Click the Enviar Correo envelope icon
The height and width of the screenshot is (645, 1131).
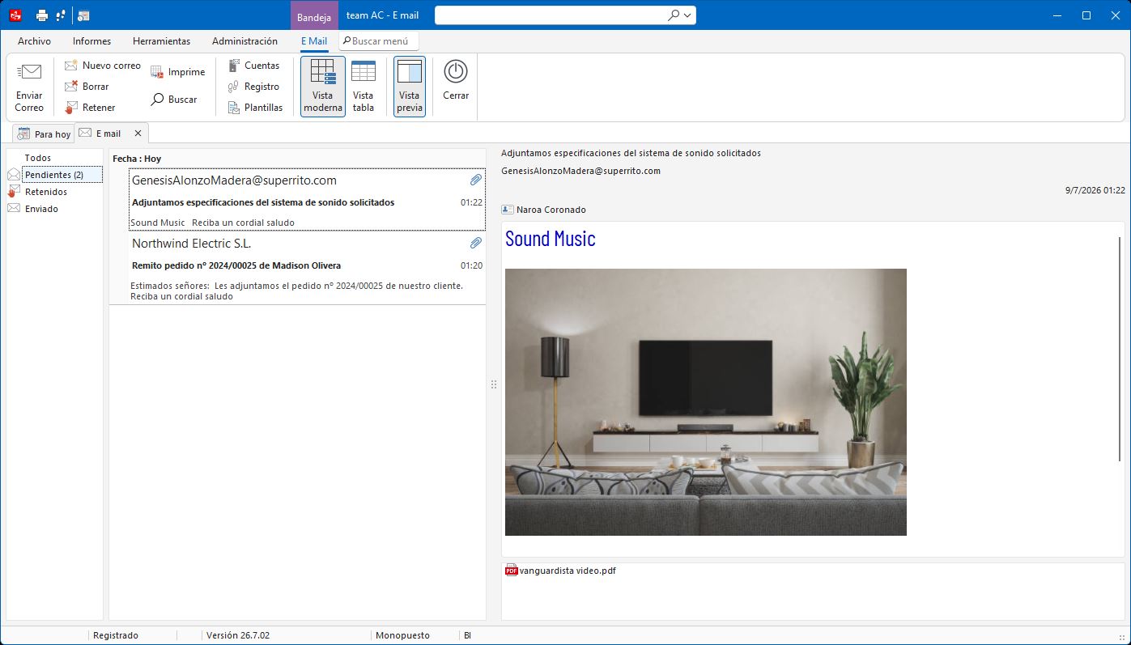click(x=29, y=72)
